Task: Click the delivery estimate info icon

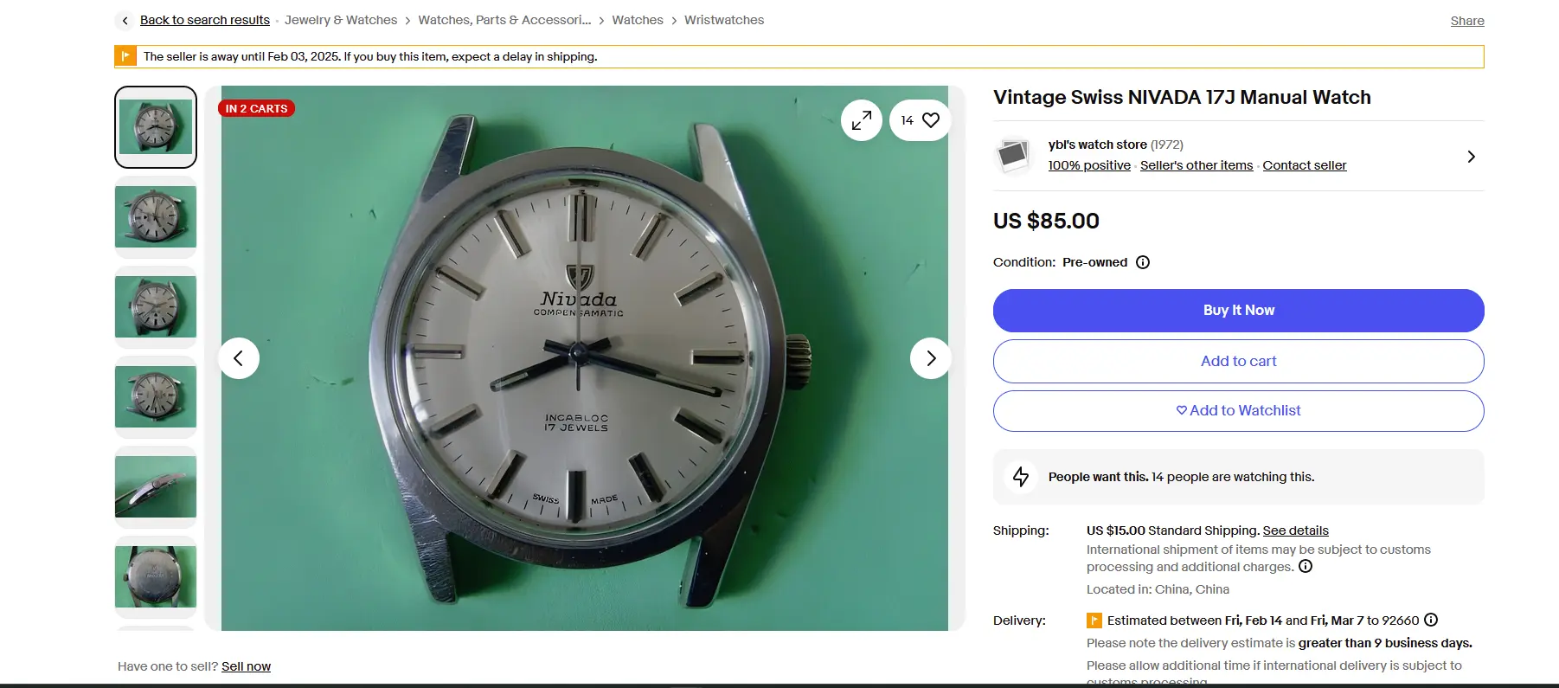Action: 1431,620
